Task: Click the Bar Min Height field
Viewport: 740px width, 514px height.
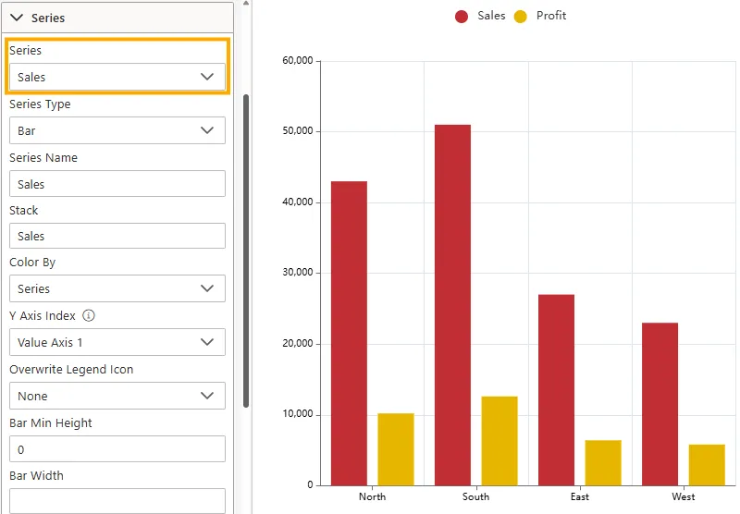Action: click(117, 449)
